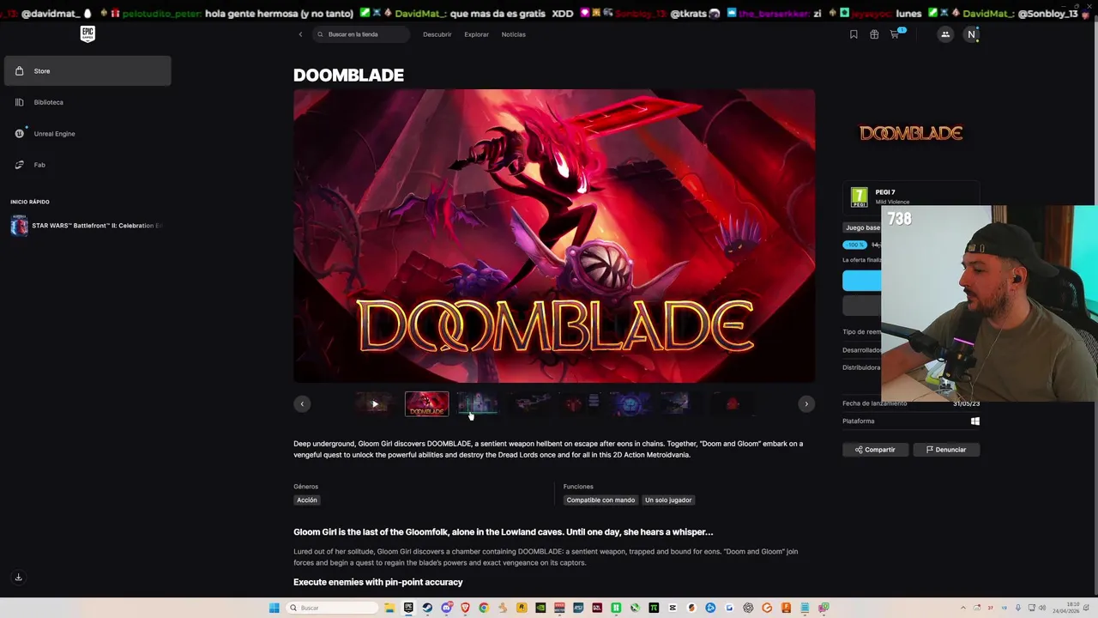Open Steam from the taskbar
This screenshot has width=1098, height=618.
point(427,608)
